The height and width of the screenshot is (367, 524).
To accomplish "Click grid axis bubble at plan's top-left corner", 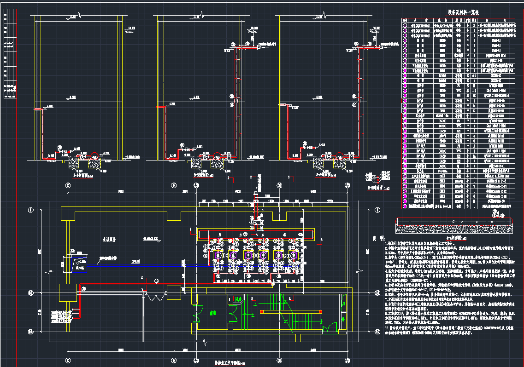I will pos(68,186).
